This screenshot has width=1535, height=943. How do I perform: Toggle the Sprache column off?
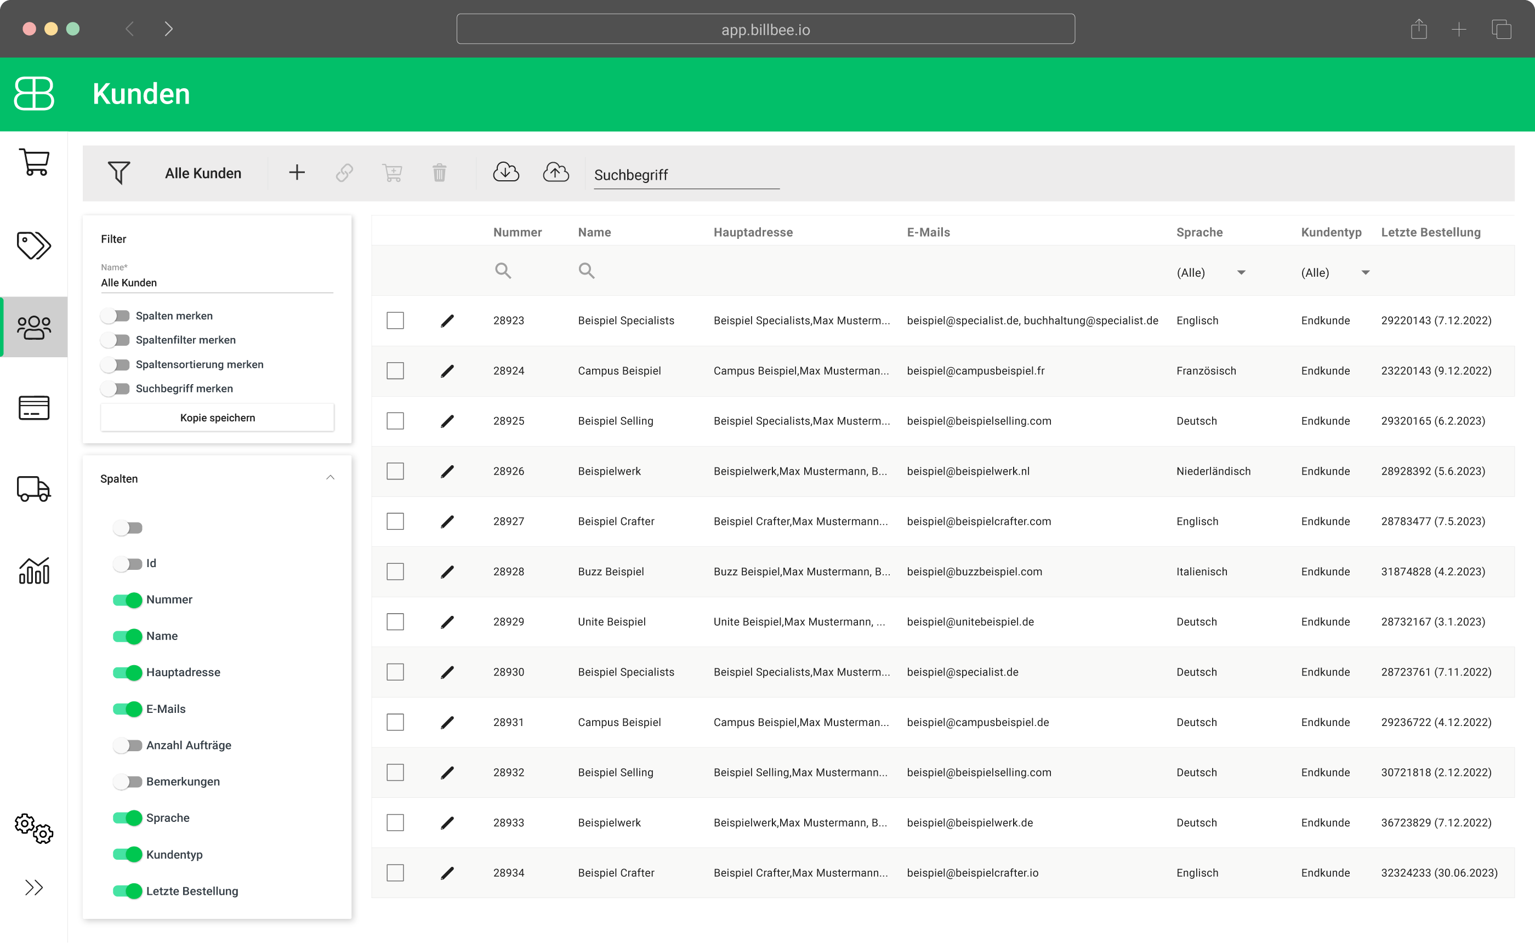[x=127, y=818]
